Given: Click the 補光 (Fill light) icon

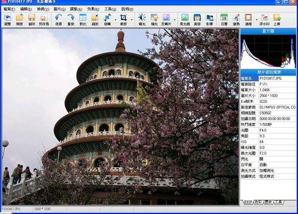Looking at the screenshot, I should [x=154, y=20].
